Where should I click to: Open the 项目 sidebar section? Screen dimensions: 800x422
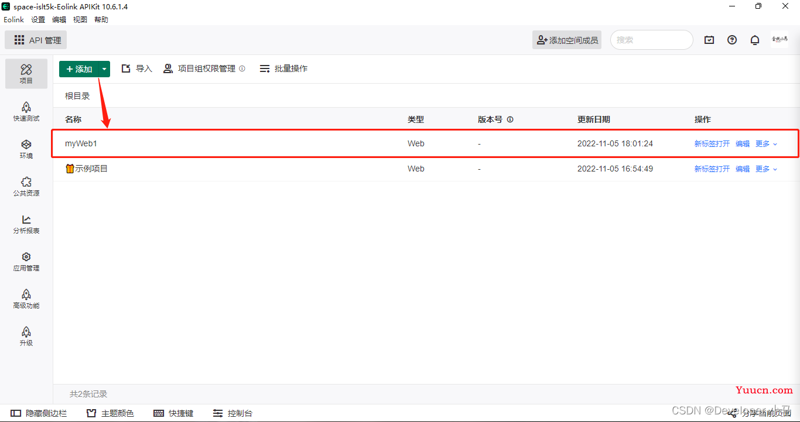pos(26,74)
